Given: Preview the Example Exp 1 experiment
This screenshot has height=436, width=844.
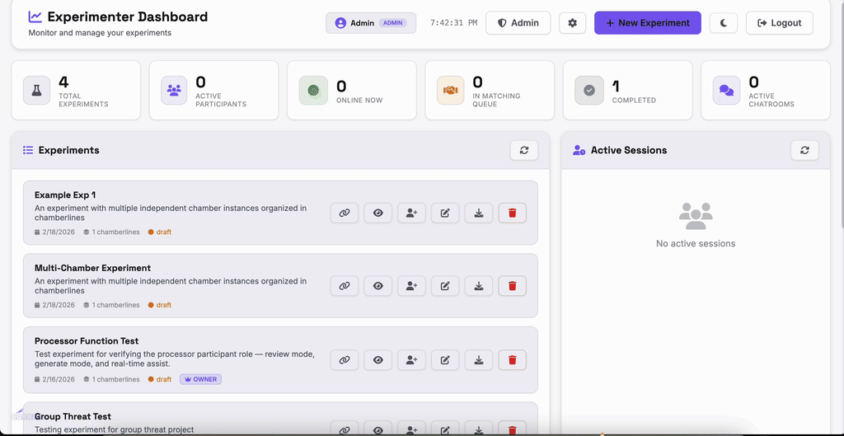Looking at the screenshot, I should coord(378,213).
